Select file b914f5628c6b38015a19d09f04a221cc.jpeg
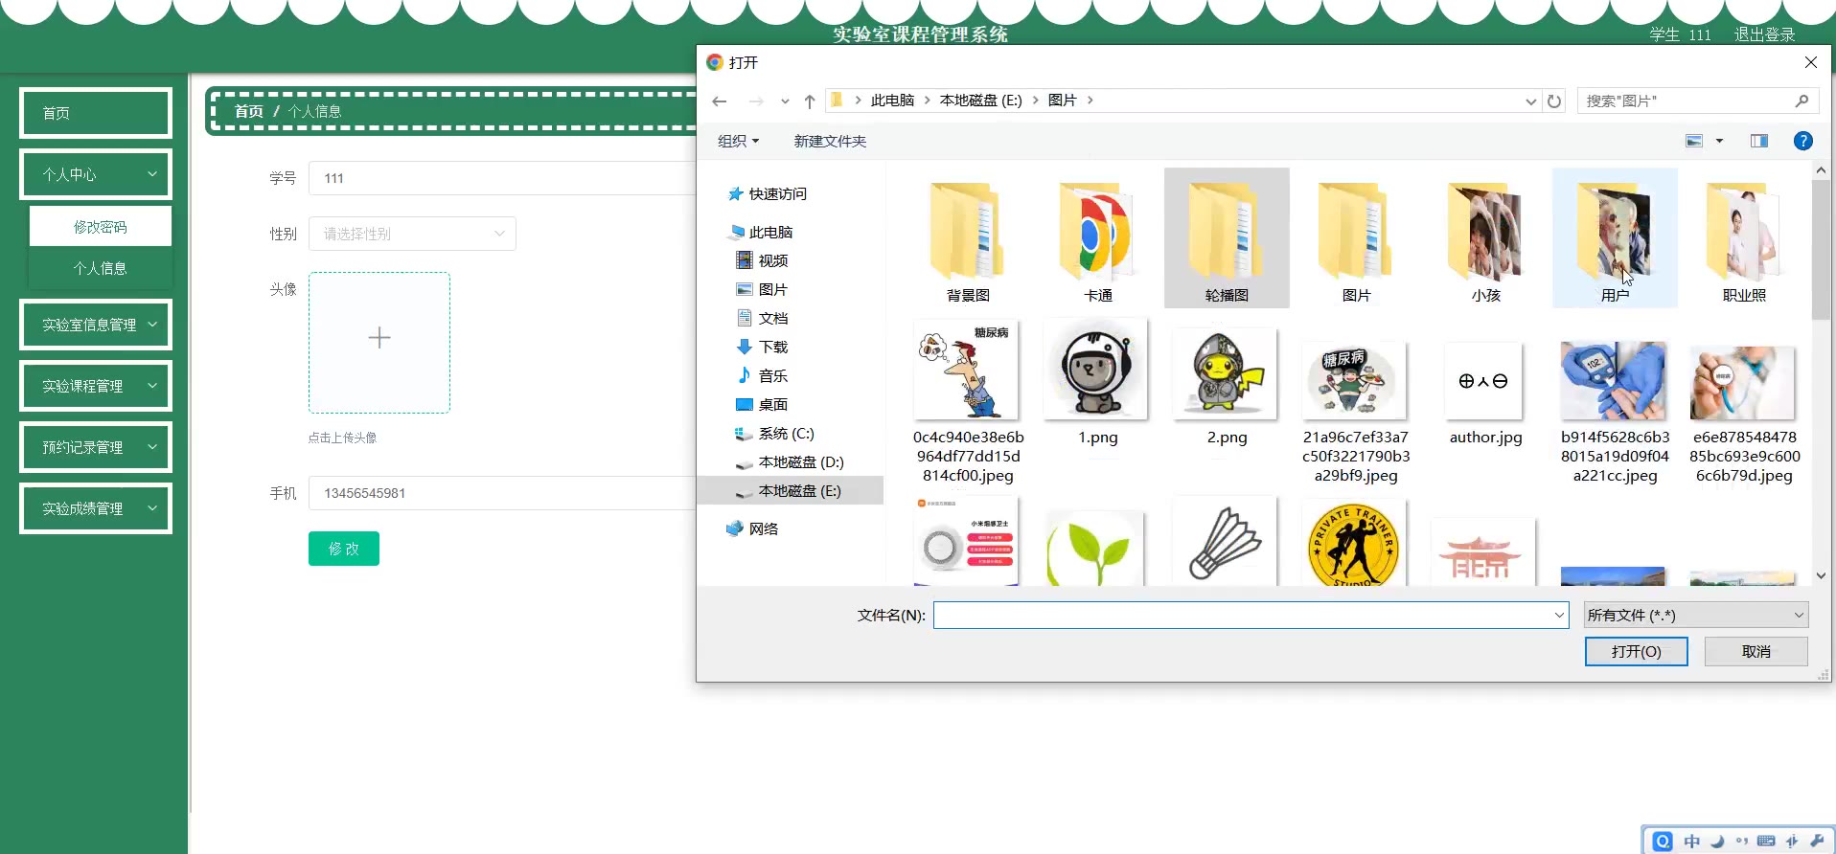 coord(1615,412)
